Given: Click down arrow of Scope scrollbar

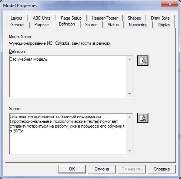Looking at the screenshot, I should [x=130, y=151].
